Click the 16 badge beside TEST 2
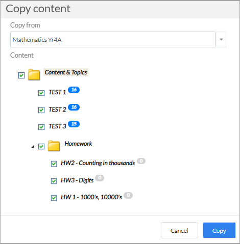The height and width of the screenshot is (244, 240). (74, 107)
